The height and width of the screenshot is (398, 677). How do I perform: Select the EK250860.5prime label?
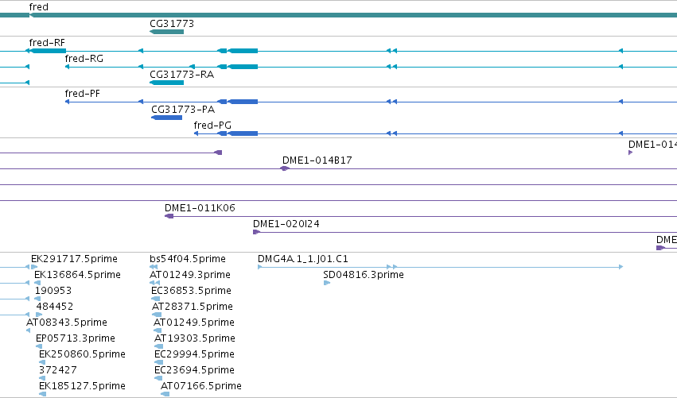point(82,354)
